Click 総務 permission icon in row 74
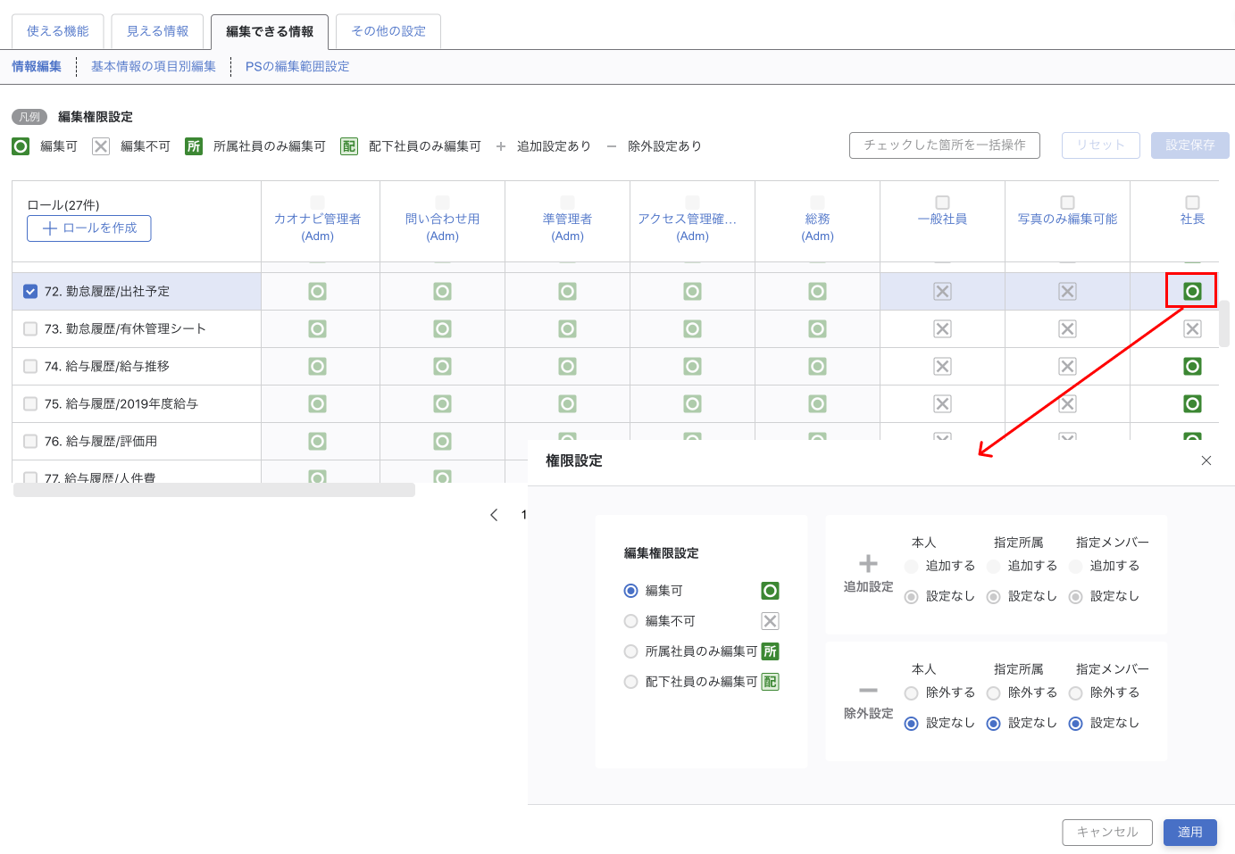This screenshot has height=854, width=1235. click(x=817, y=366)
